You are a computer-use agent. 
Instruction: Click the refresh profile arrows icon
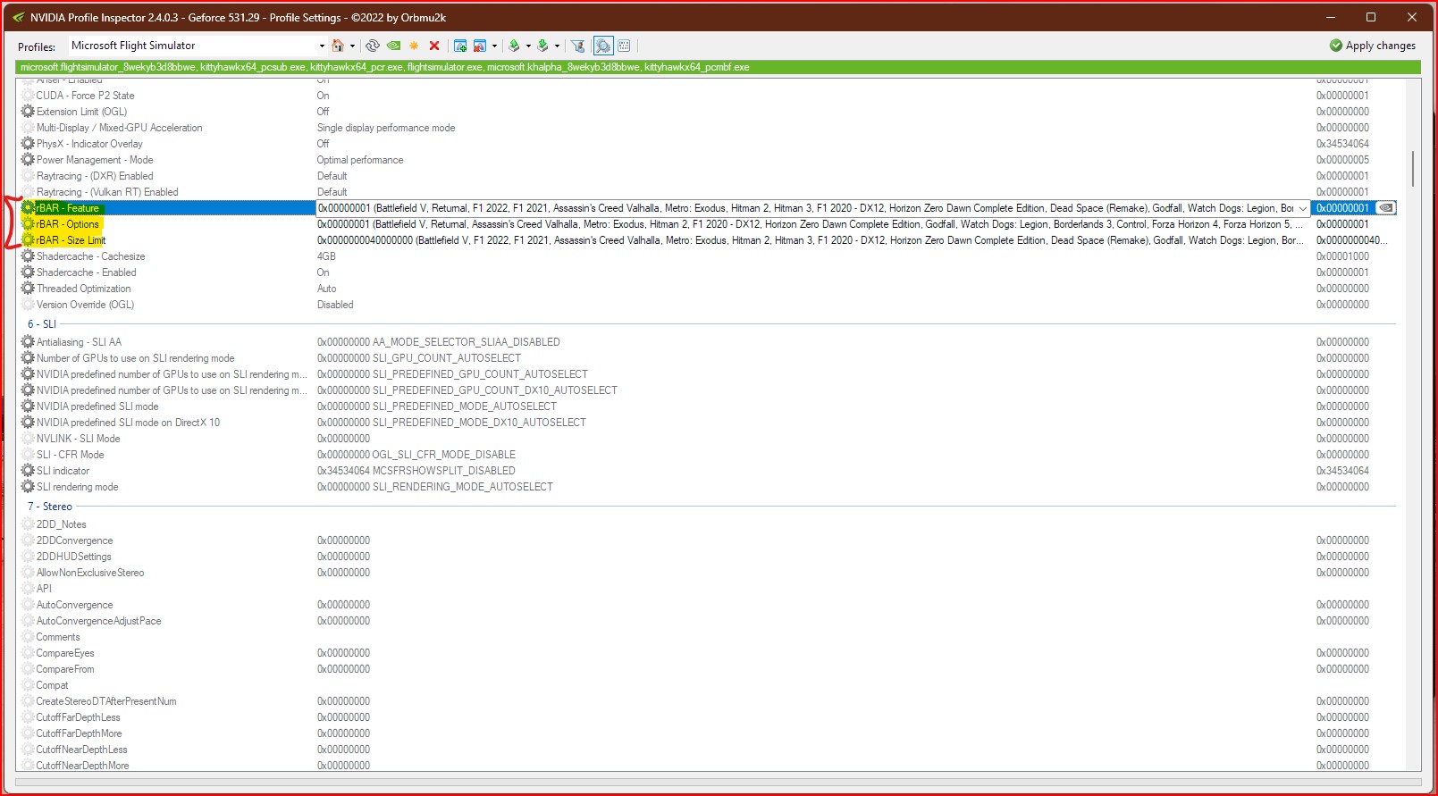[373, 46]
